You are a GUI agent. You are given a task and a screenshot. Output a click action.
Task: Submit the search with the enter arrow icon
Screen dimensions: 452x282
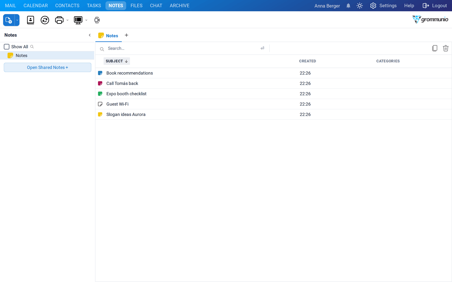click(x=262, y=48)
